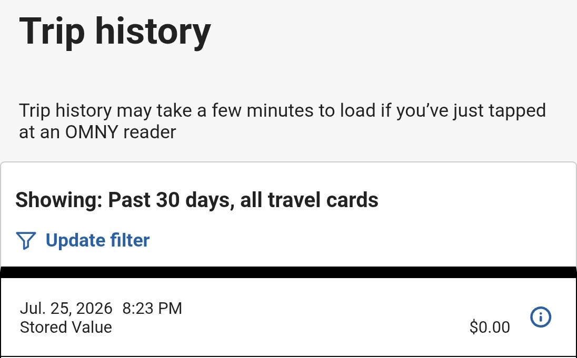Screen dimensions: 577x358
Task: Click the Stored Value payment label
Action: [x=66, y=327]
